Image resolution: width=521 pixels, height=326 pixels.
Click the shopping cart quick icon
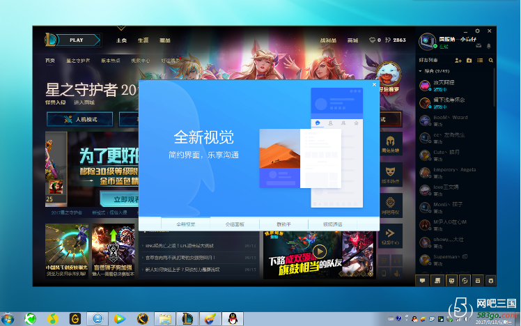tap(384, 261)
